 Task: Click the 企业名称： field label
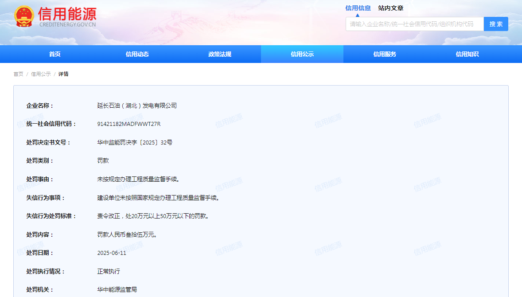40,106
